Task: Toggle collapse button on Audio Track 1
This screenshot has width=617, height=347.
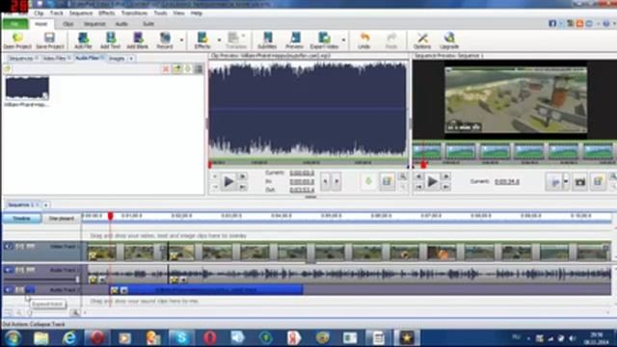Action: point(30,270)
